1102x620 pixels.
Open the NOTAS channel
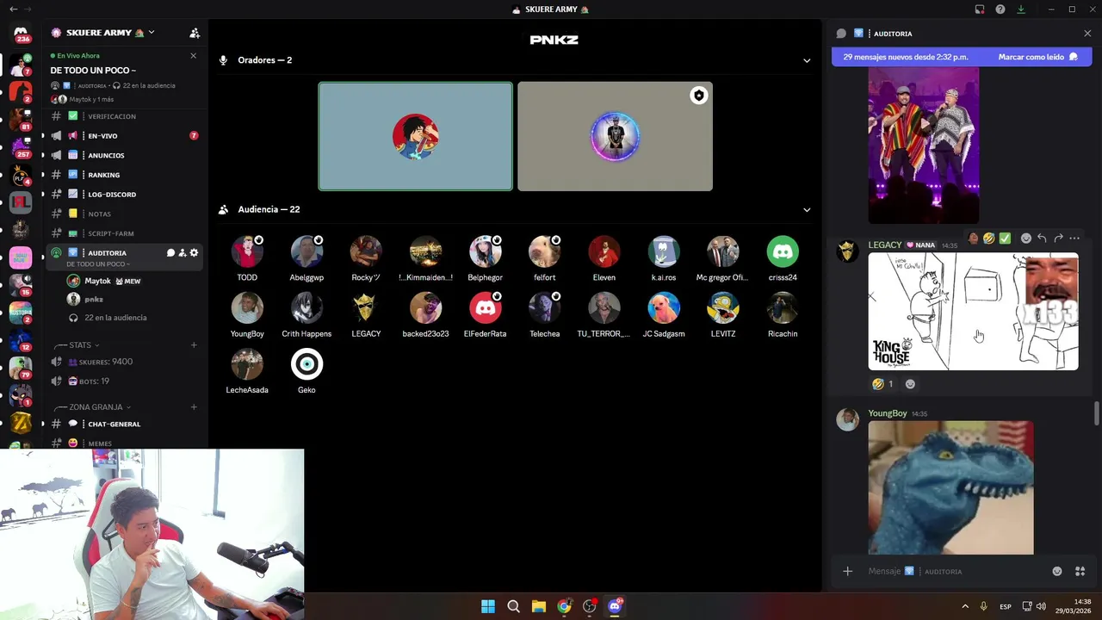[123, 214]
